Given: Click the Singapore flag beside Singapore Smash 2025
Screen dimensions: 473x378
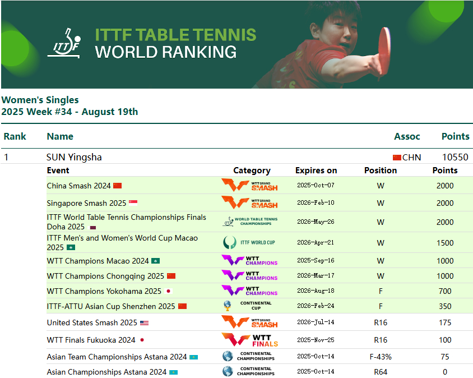Looking at the screenshot, I should tap(133, 203).
